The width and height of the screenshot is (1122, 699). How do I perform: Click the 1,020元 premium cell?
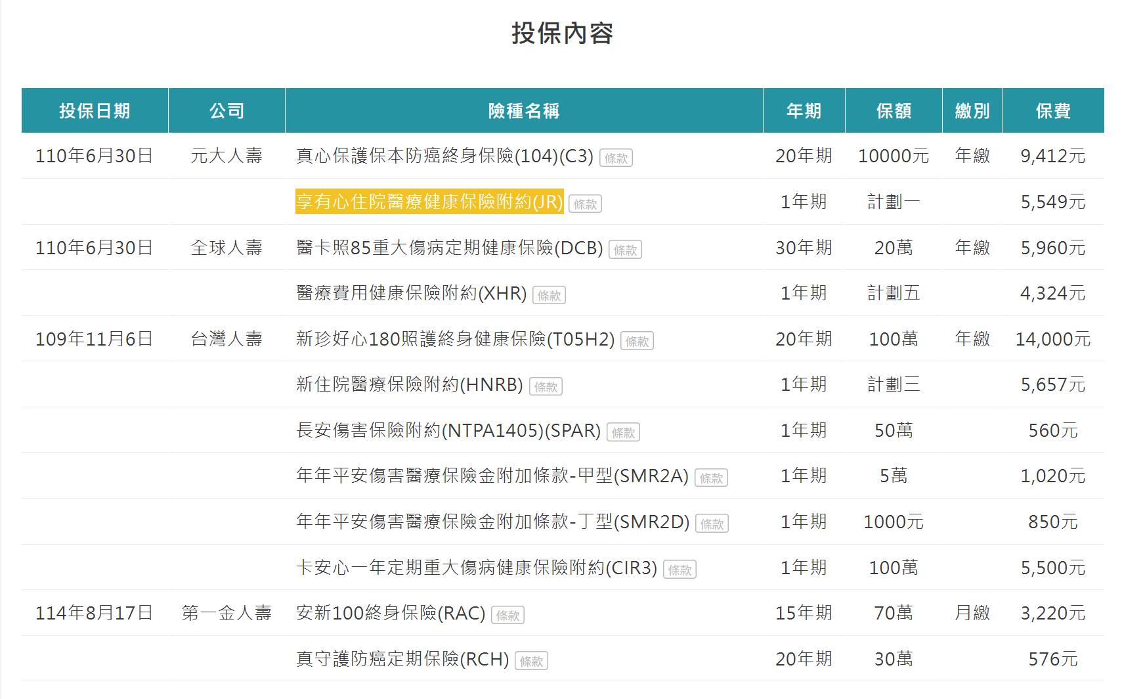point(1053,476)
